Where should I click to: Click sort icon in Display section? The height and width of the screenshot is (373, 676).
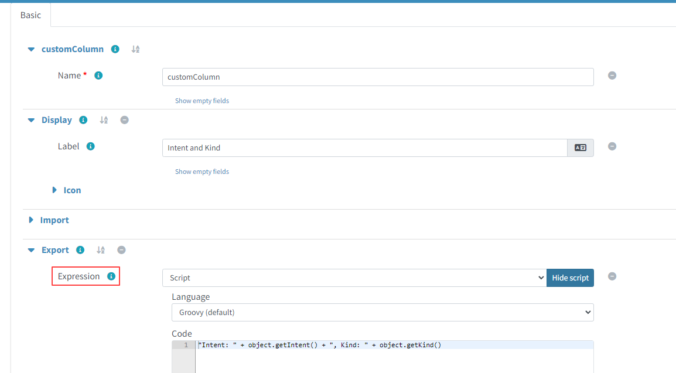[x=104, y=120]
